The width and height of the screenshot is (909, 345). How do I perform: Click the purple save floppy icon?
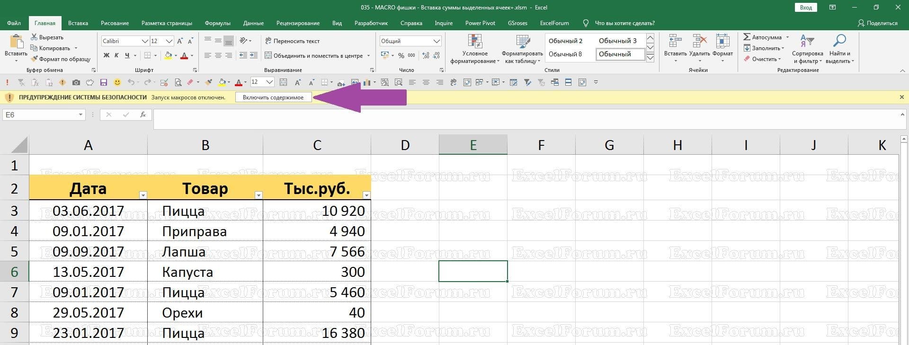(104, 82)
